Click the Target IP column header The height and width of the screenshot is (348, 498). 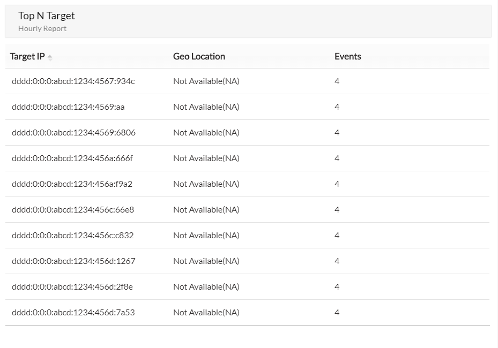click(27, 56)
